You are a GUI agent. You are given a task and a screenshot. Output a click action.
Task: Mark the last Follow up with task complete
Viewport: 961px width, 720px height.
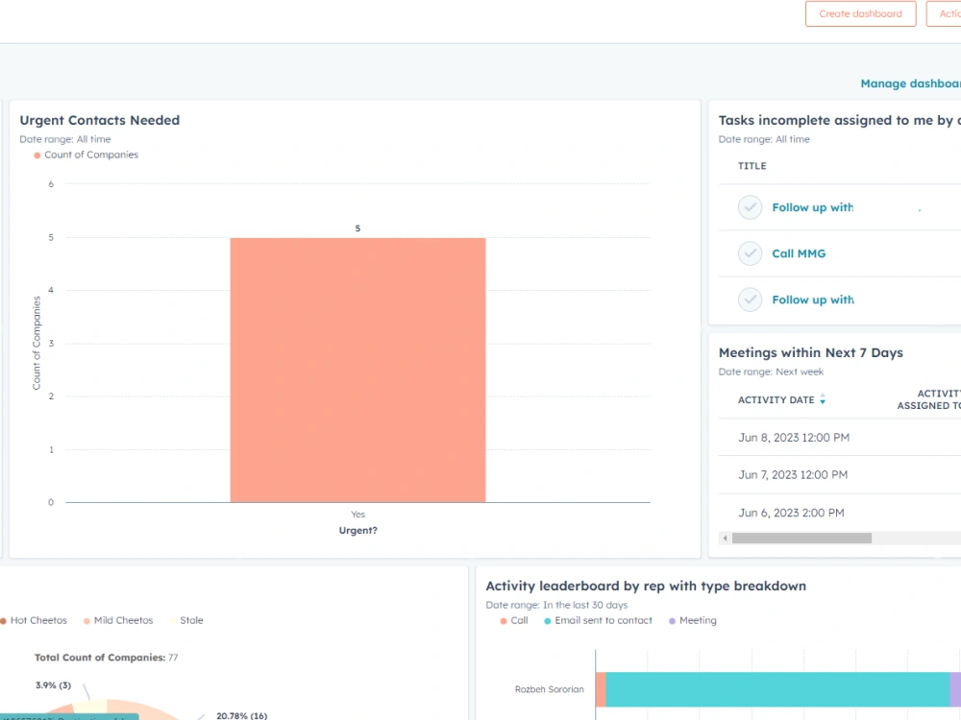pyautogui.click(x=750, y=300)
